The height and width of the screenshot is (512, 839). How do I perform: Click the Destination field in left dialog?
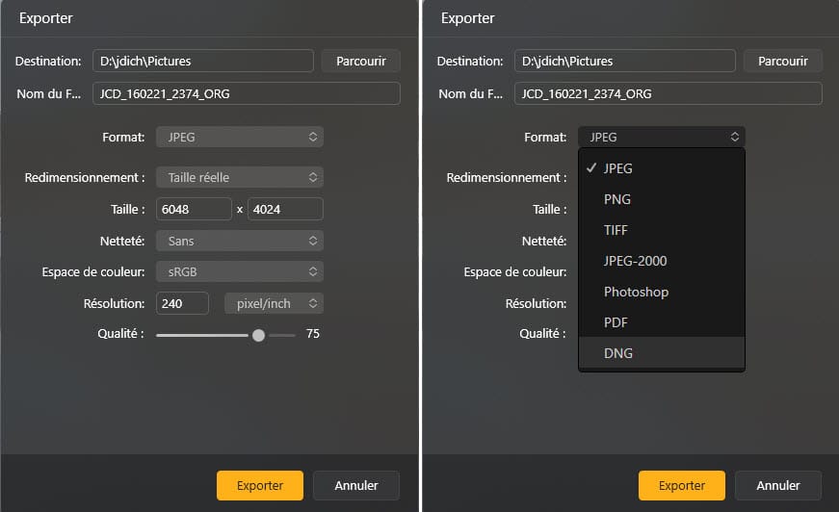click(x=203, y=61)
